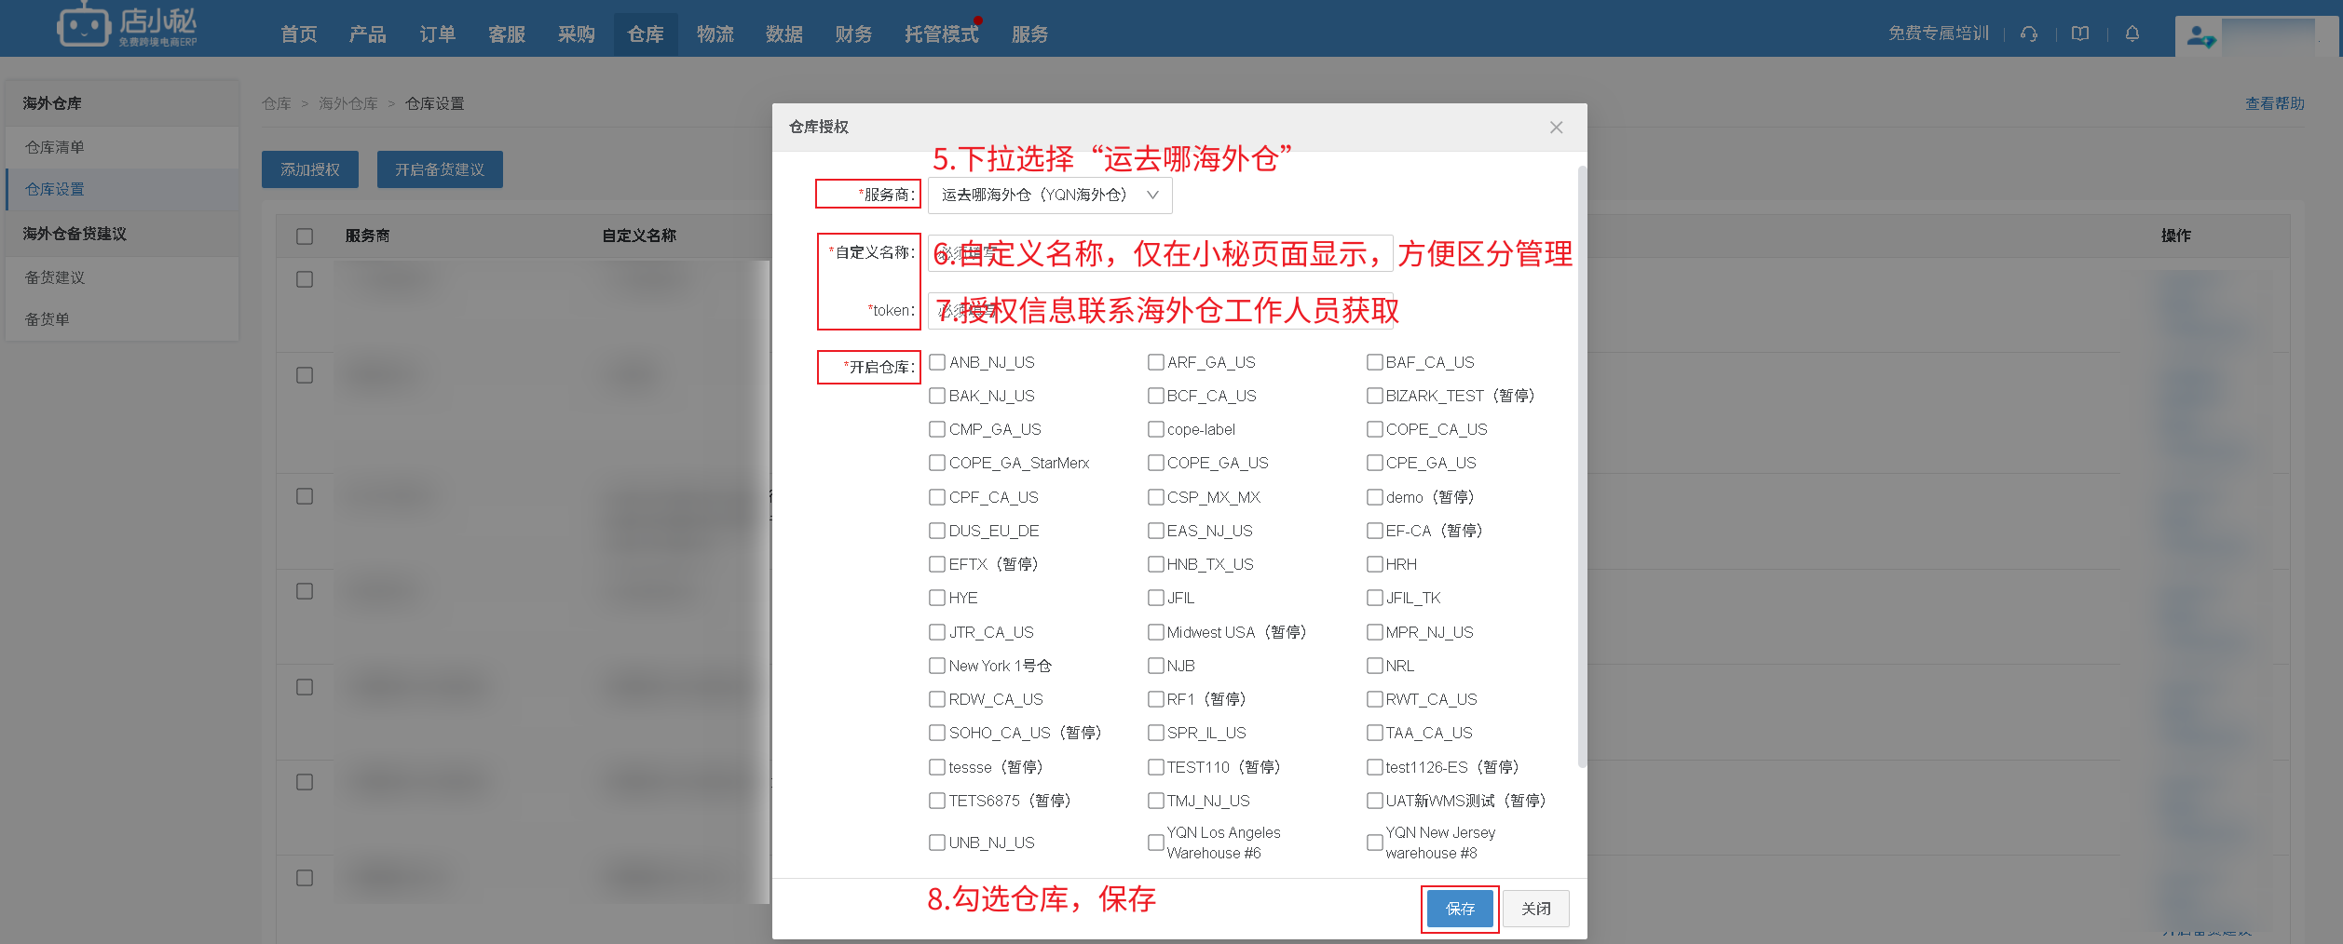Open the 托管模式 menu
The width and height of the screenshot is (2343, 944).
(942, 34)
